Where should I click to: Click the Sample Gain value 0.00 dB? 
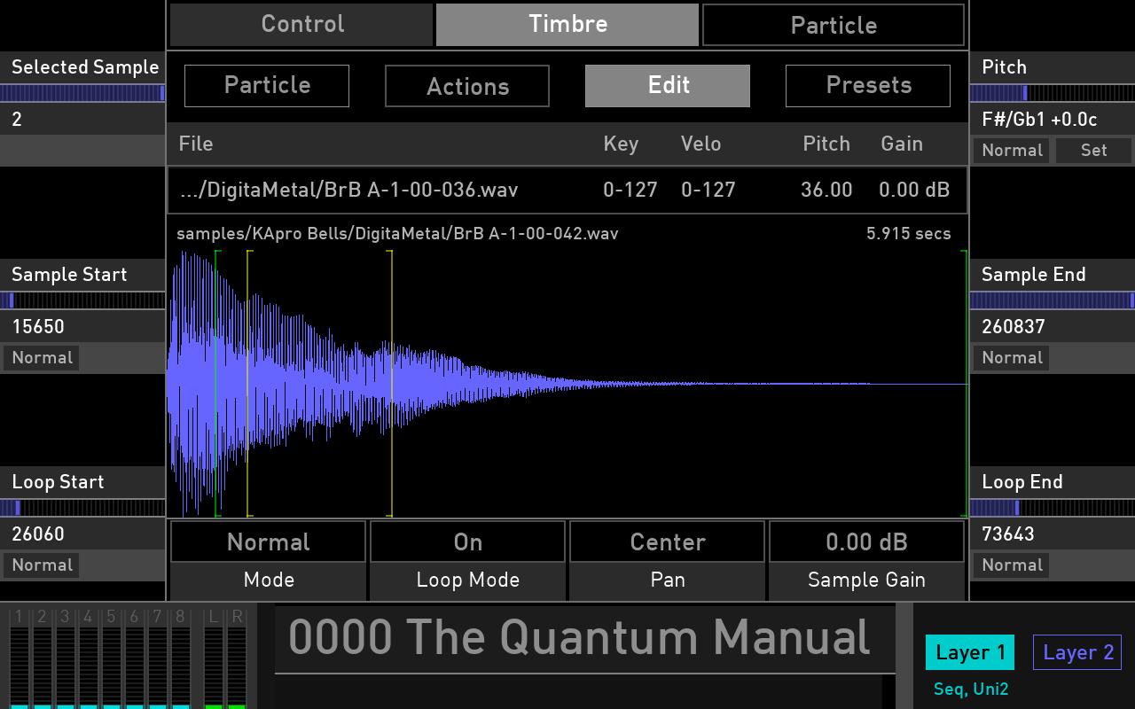coord(867,541)
